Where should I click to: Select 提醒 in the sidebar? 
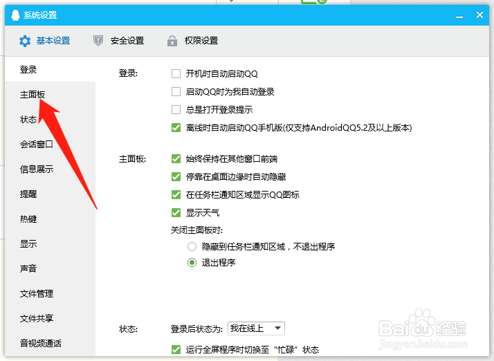50,194
